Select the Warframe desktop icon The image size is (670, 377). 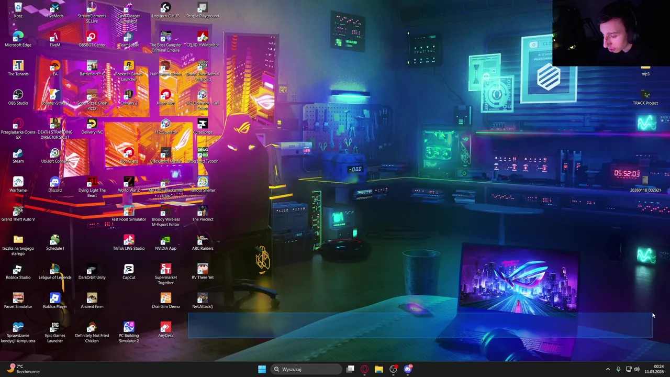18,185
